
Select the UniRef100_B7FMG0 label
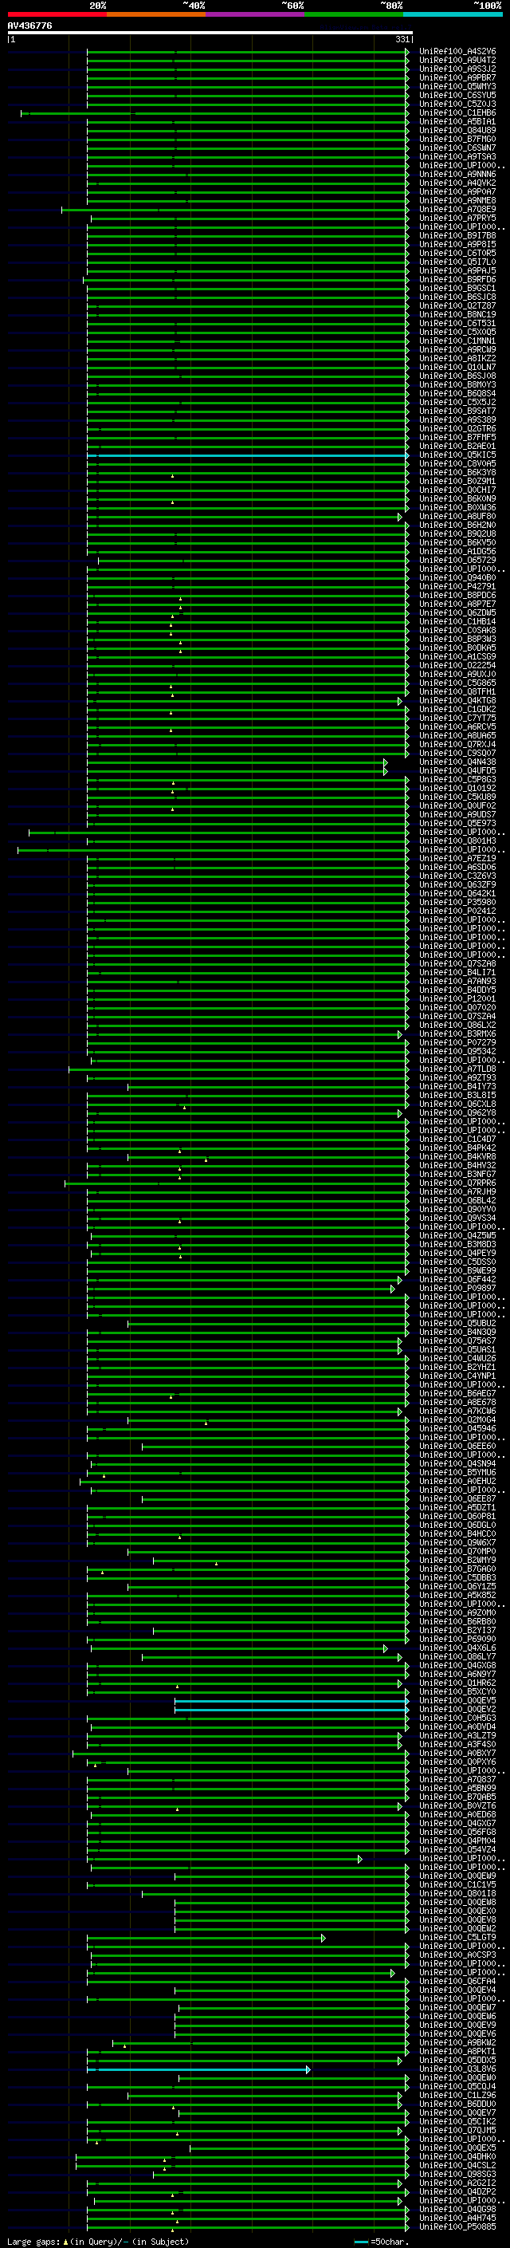click(x=457, y=139)
